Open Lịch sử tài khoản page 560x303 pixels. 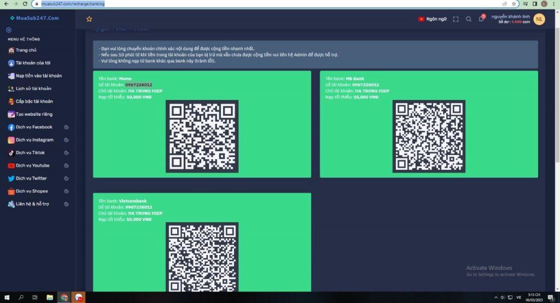click(30, 89)
